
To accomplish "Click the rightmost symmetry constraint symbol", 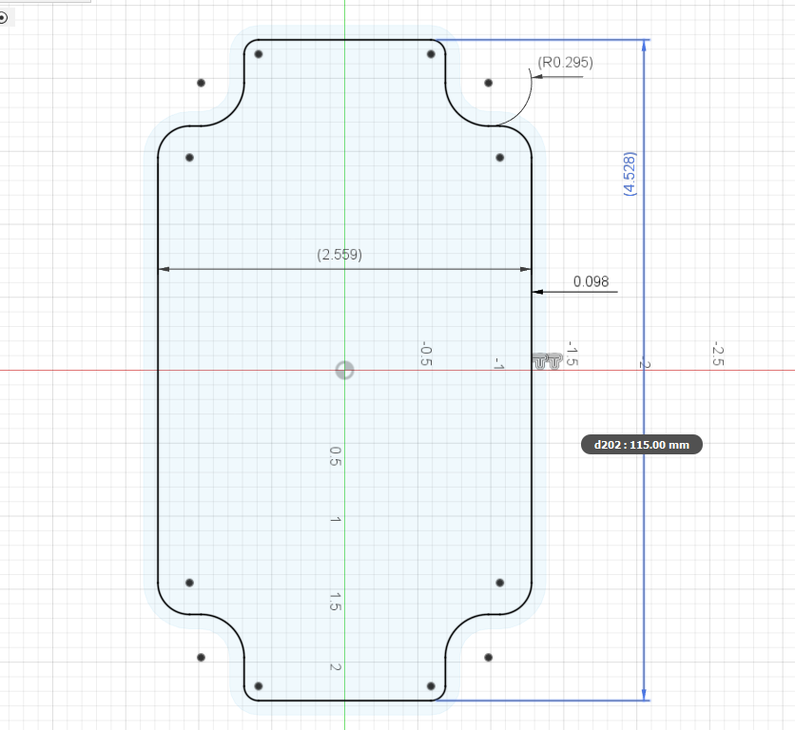I will point(554,361).
